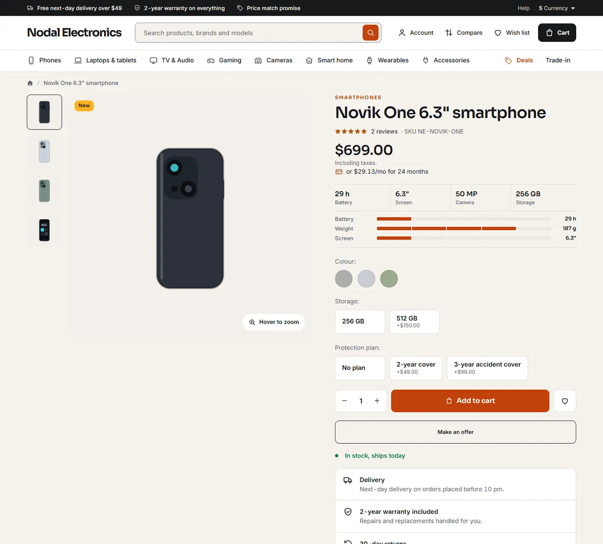Screen dimensions: 603x544
Task: Click the Add to cart button
Action: (470, 401)
